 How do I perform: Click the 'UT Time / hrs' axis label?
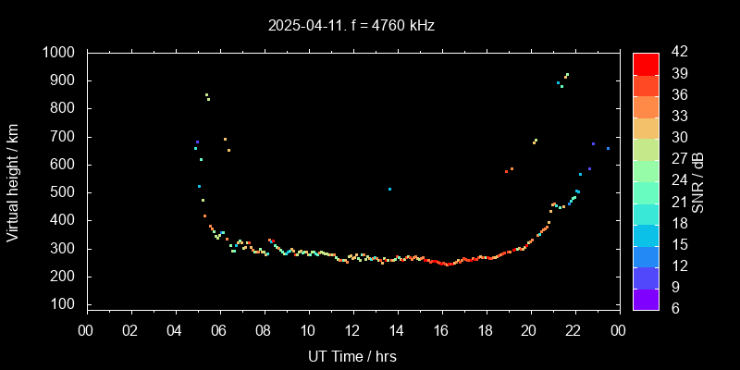pos(351,356)
